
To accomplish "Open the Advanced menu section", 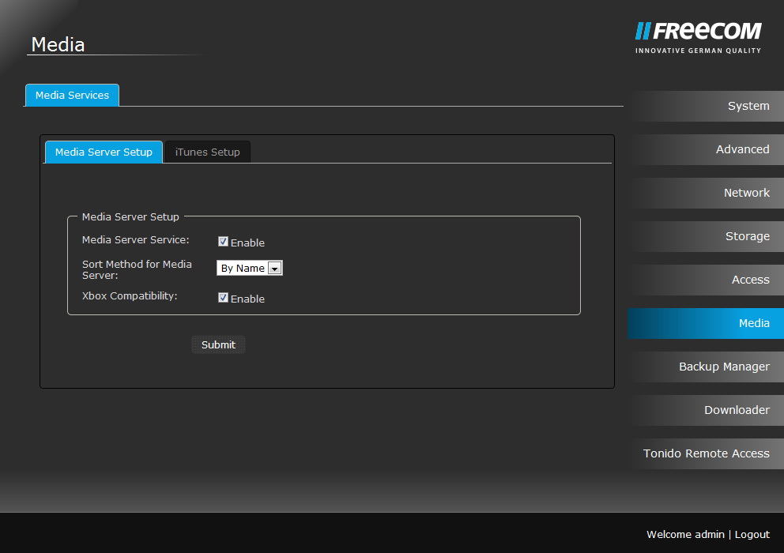I will click(x=706, y=149).
